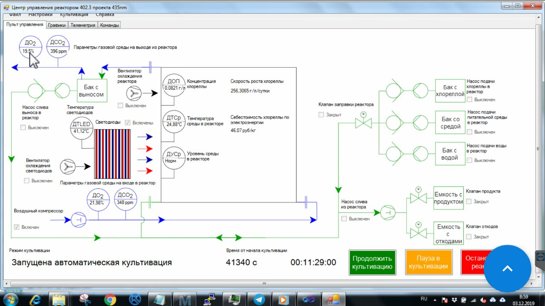
Task: Toggle the Насос подачи воды Выключен checkbox
Action: pyautogui.click(x=469, y=160)
